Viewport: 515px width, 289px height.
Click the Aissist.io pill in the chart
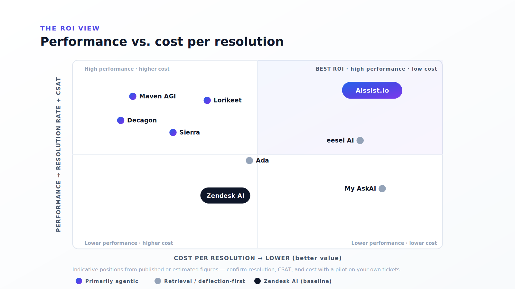coord(372,90)
